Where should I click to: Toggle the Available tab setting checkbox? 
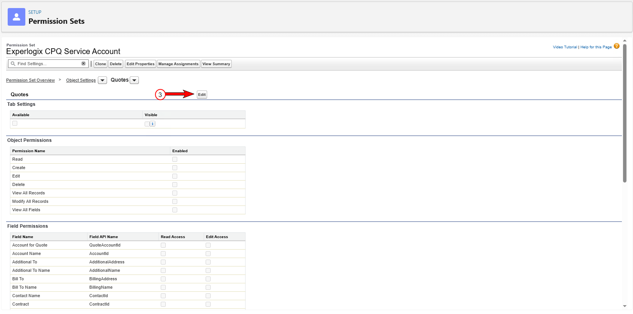point(15,123)
